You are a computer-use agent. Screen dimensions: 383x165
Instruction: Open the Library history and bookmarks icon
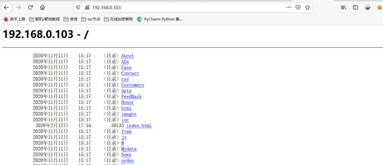coord(344,7)
